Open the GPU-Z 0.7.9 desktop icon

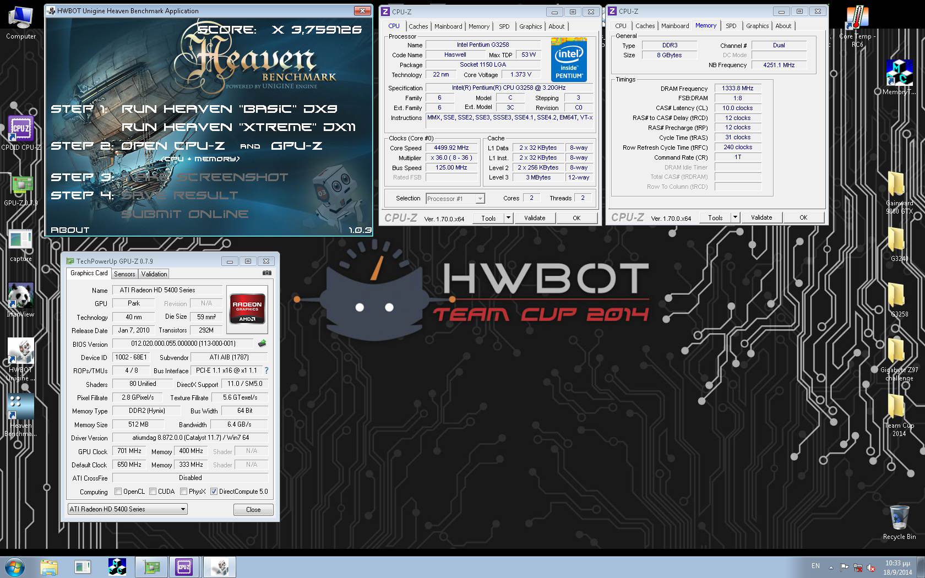point(20,190)
